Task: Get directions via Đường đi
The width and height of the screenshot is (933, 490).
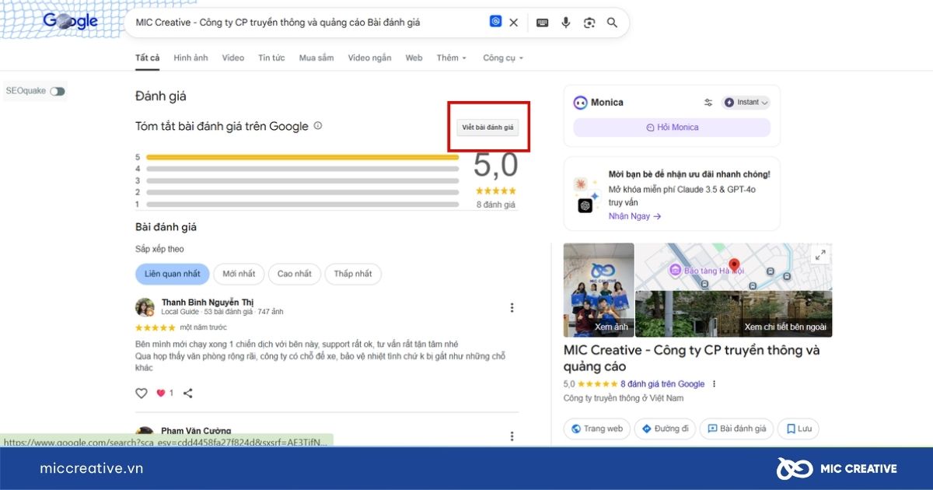Action: tap(666, 429)
